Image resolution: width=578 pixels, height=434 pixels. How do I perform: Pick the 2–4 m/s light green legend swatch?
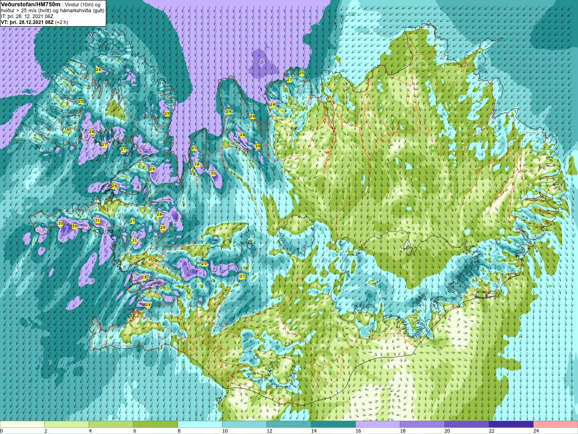coord(67,425)
